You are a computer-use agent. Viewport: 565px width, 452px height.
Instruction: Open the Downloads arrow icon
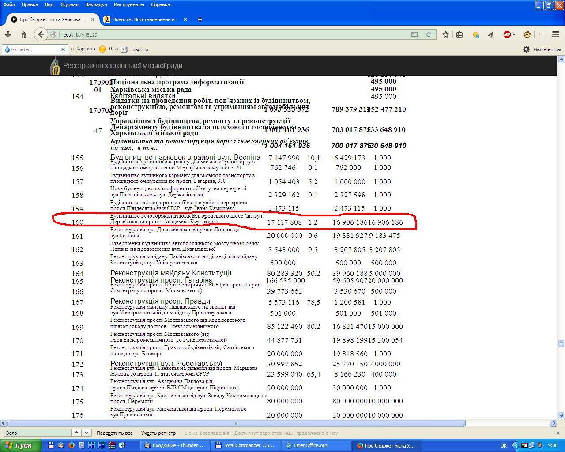pyautogui.click(x=8, y=34)
